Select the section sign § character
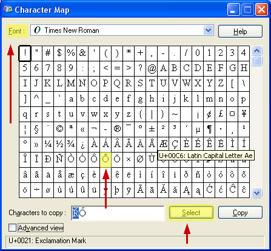The height and width of the screenshot is (251, 271). coord(36,129)
